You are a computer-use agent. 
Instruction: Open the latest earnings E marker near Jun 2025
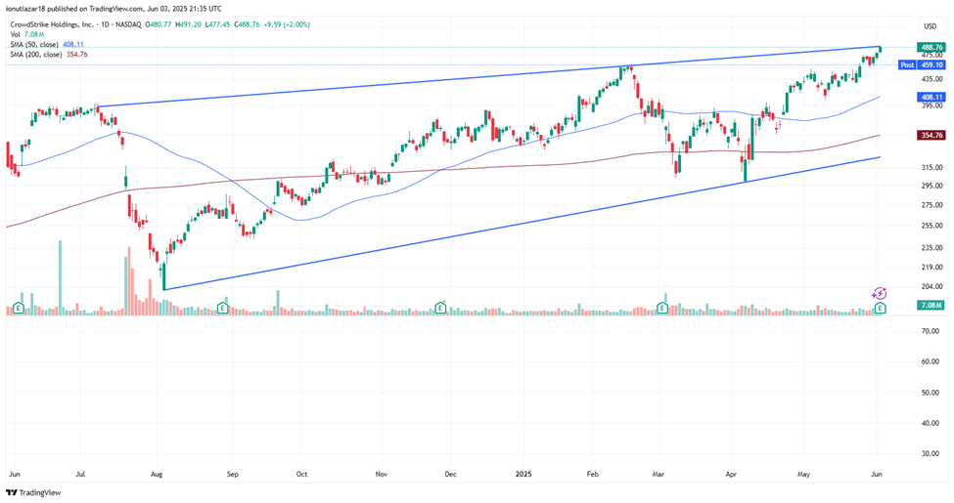[x=881, y=308]
